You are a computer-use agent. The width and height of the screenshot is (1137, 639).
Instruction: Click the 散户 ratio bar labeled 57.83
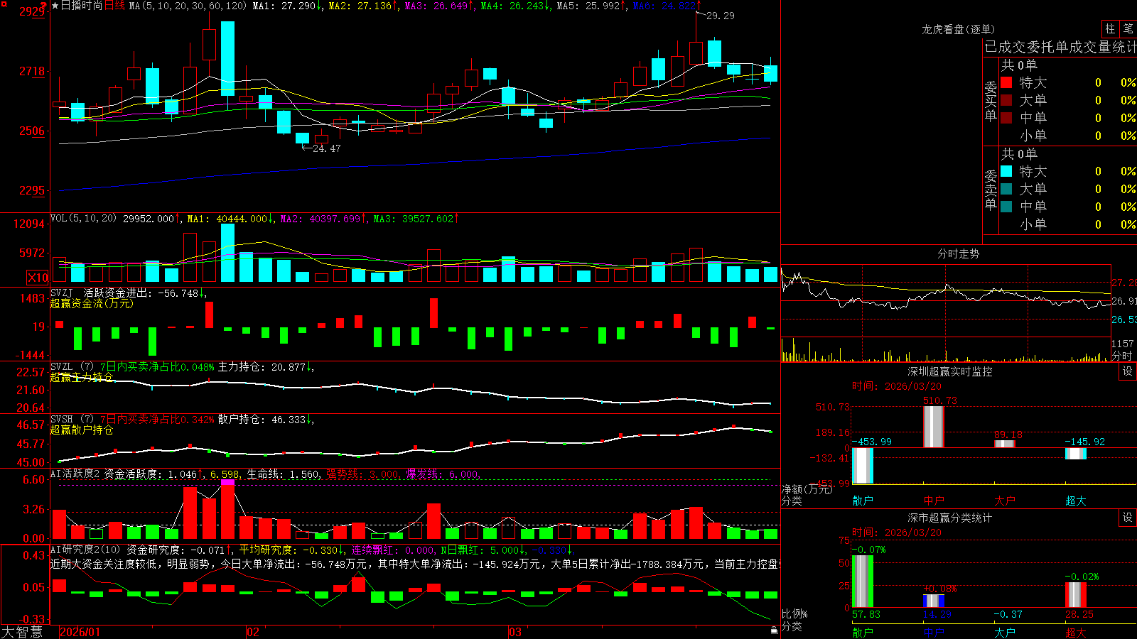click(x=862, y=581)
